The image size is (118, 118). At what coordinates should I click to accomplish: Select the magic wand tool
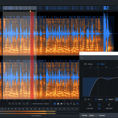point(71,104)
